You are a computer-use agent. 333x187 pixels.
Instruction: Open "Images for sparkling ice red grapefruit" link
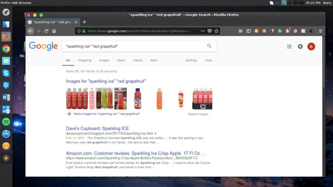(x=106, y=81)
